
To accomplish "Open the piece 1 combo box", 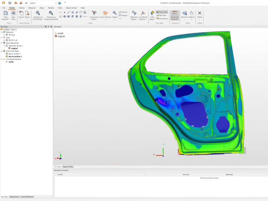I will 43,3.
